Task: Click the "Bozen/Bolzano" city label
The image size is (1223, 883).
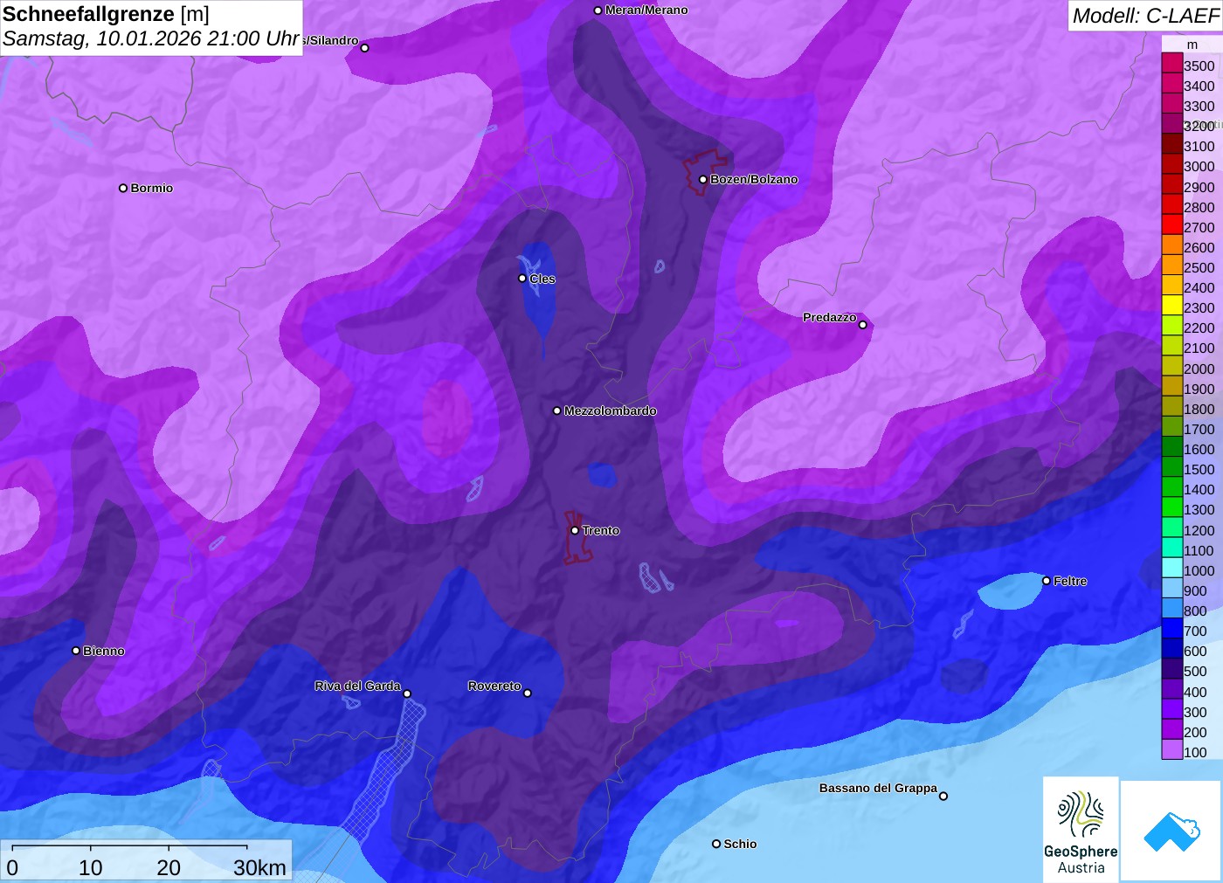Action: pyautogui.click(x=754, y=179)
